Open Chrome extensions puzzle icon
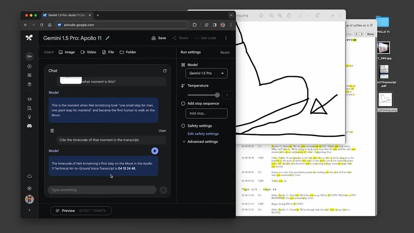The height and width of the screenshot is (233, 414). 195,25
